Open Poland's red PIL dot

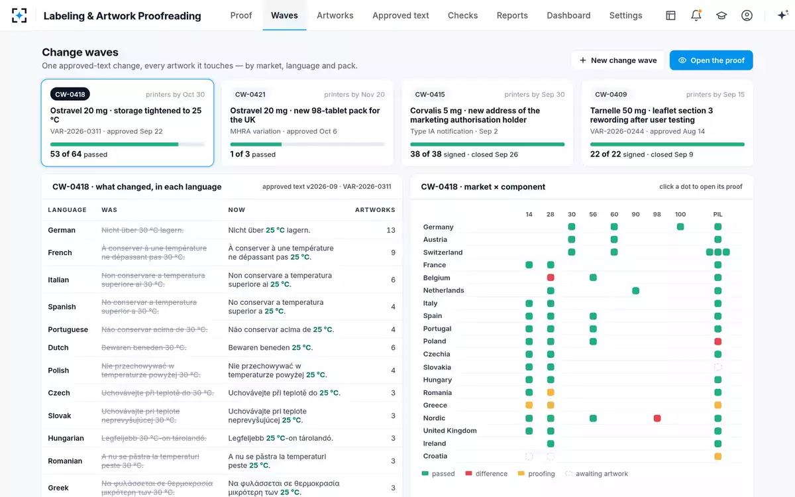(x=717, y=341)
